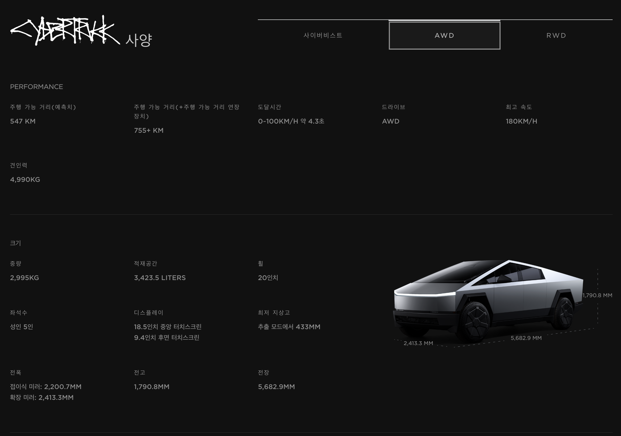Select the 성인 5인 seating value

tap(21, 326)
